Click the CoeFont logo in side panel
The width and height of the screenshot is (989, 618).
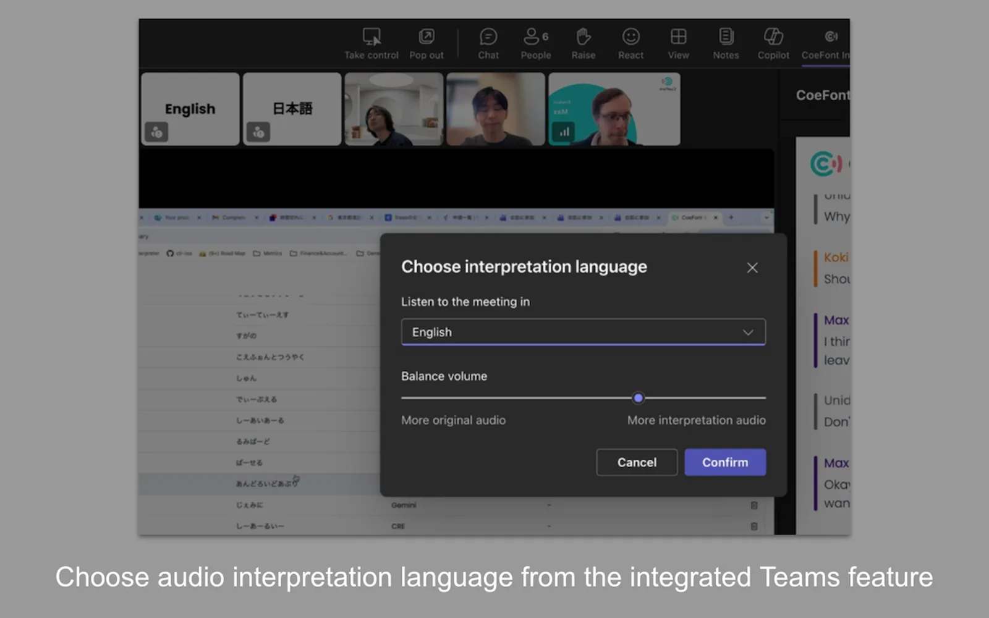(826, 164)
